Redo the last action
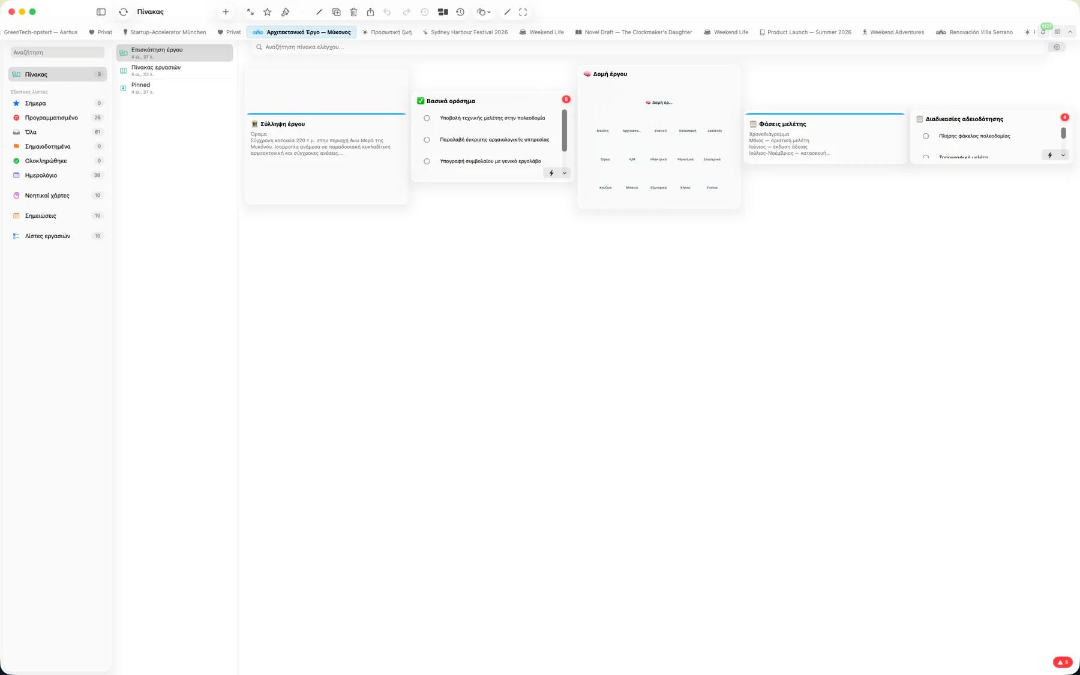This screenshot has height=675, width=1080. pos(406,12)
